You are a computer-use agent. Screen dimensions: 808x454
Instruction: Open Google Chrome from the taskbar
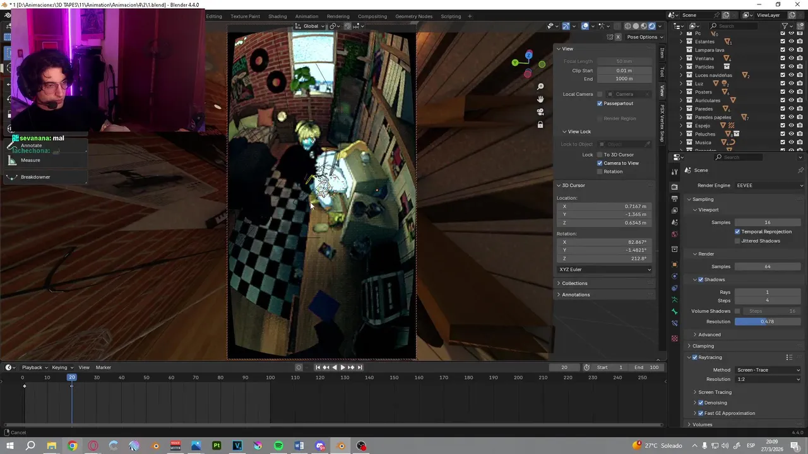point(72,446)
